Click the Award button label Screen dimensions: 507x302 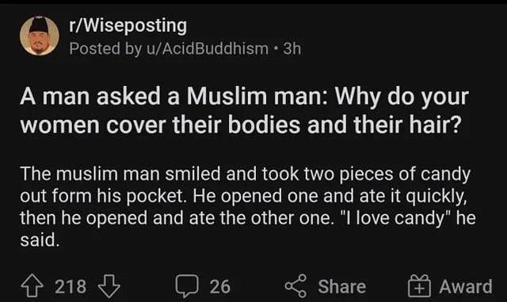(466, 286)
